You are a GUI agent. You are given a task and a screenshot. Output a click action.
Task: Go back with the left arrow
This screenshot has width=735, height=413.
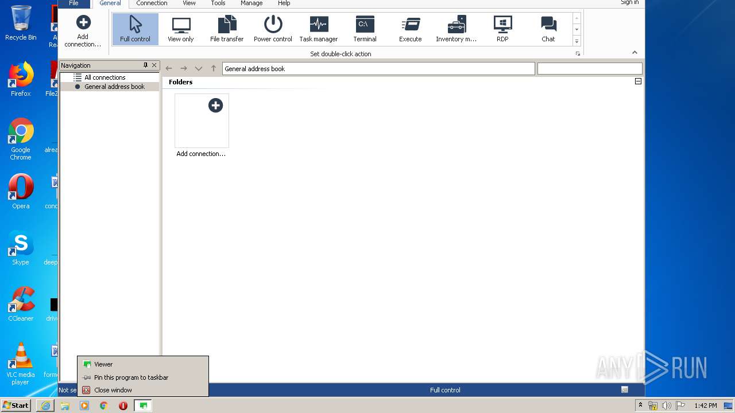(x=169, y=69)
